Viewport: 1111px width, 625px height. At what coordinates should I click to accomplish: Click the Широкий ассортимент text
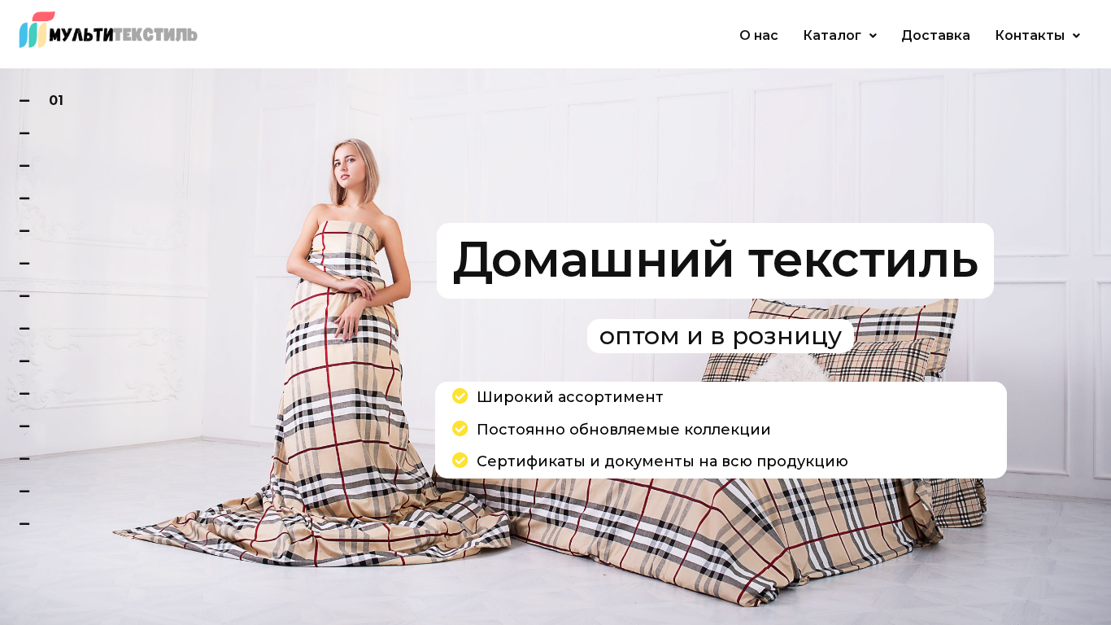coord(570,397)
